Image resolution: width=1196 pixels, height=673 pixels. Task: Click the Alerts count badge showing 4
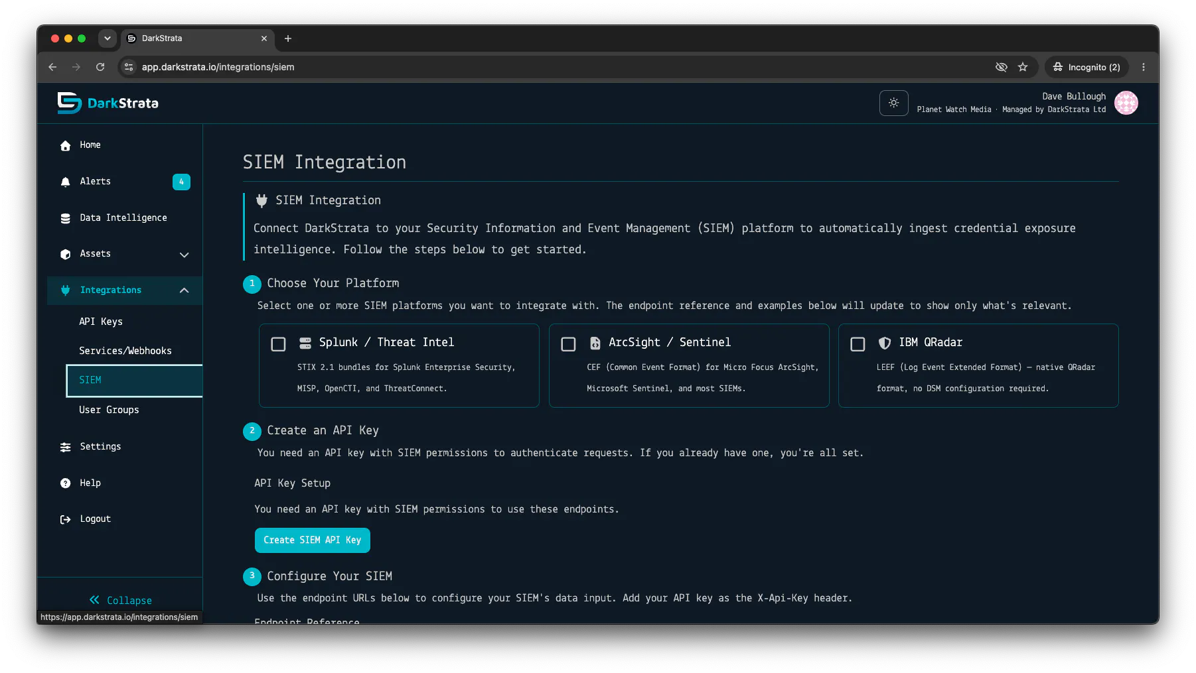(x=181, y=182)
